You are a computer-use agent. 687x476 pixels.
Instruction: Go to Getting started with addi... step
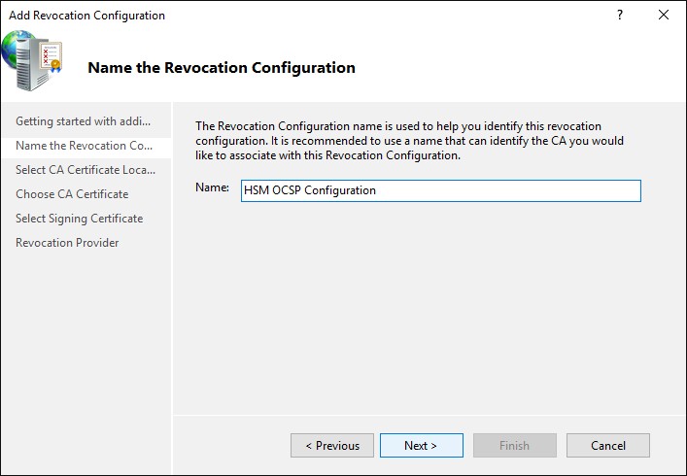pos(86,121)
